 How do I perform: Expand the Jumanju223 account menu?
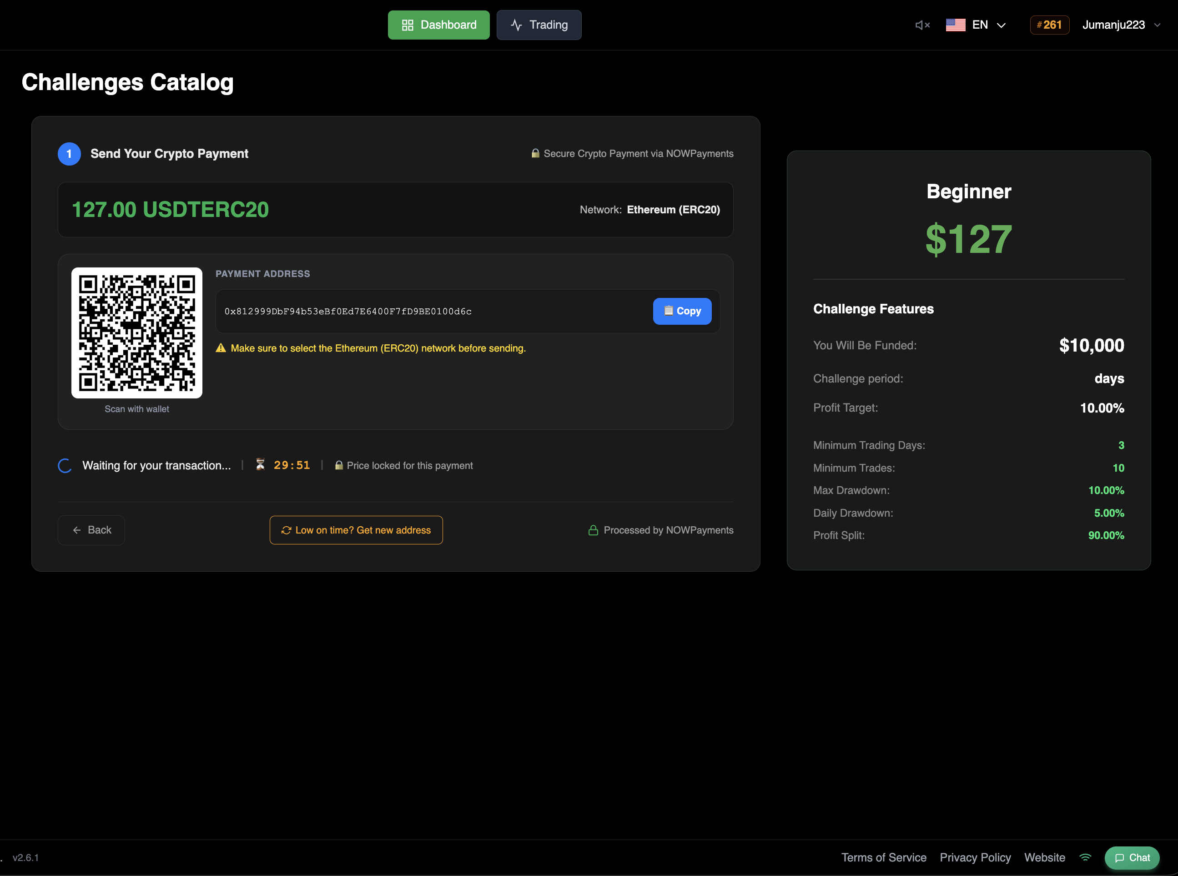1113,25
